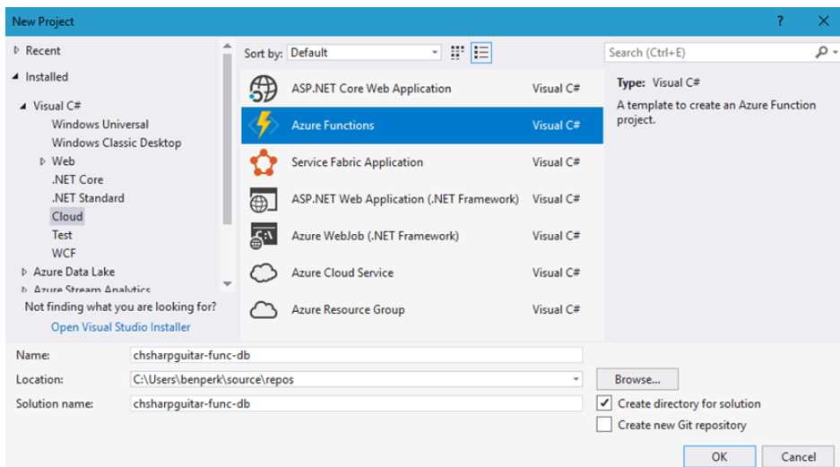This screenshot has width=840, height=467.
Task: Select the Service Fabric Application icon
Action: (x=263, y=162)
